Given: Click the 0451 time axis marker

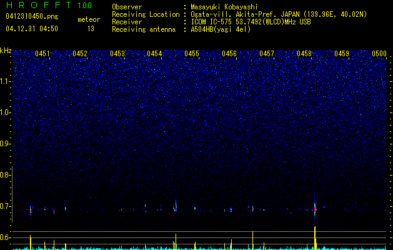Looking at the screenshot, I should pyautogui.click(x=42, y=54).
